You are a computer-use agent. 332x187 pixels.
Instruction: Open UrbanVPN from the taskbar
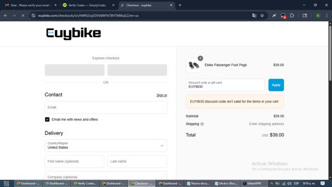click(x=254, y=183)
